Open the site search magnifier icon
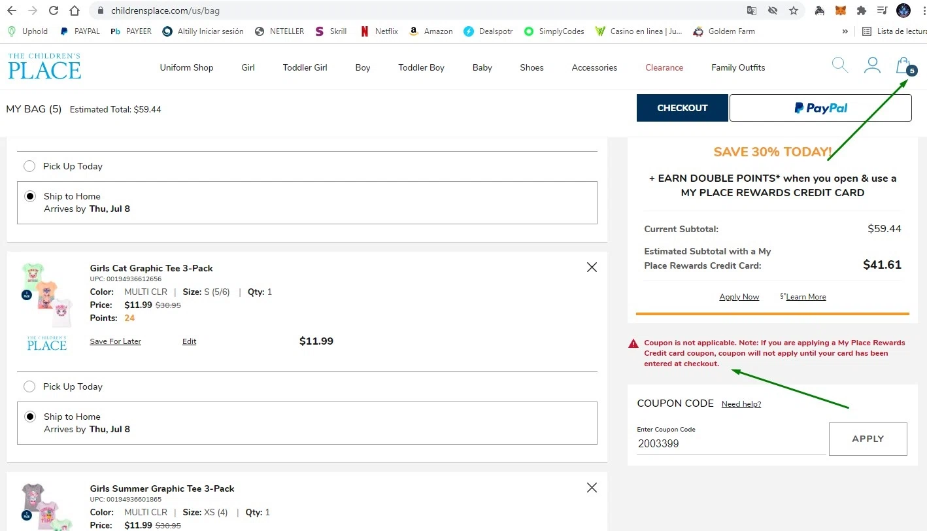Image resolution: width=927 pixels, height=531 pixels. [x=840, y=65]
